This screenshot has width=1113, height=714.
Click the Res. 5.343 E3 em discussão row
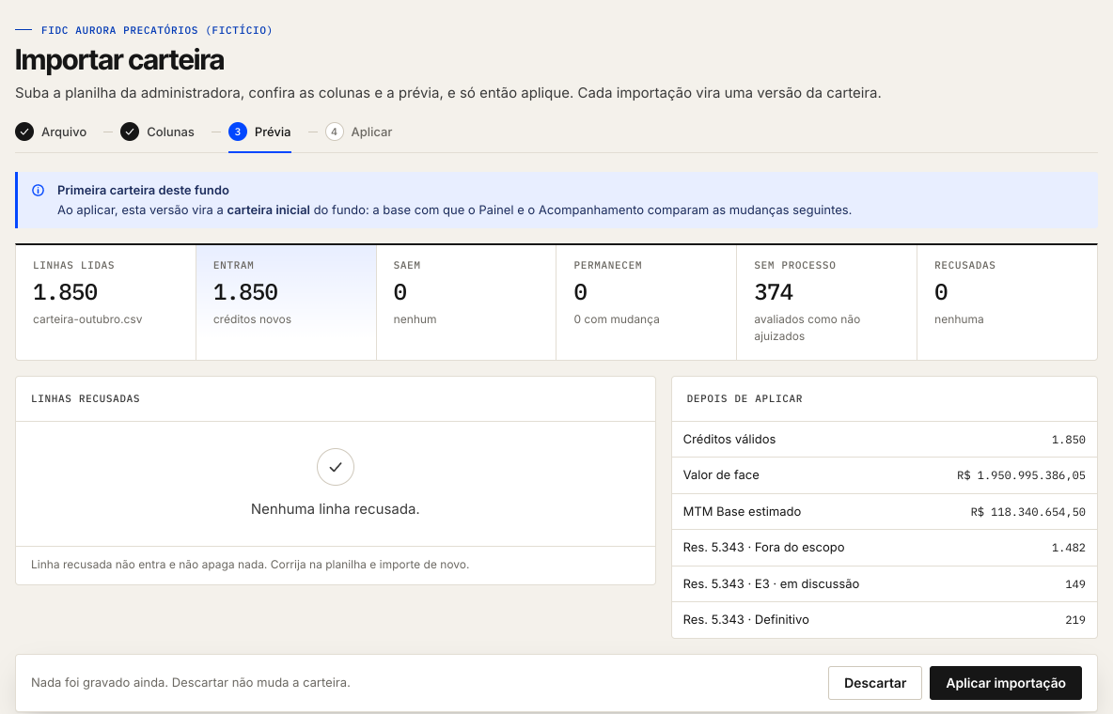pyautogui.click(x=884, y=584)
